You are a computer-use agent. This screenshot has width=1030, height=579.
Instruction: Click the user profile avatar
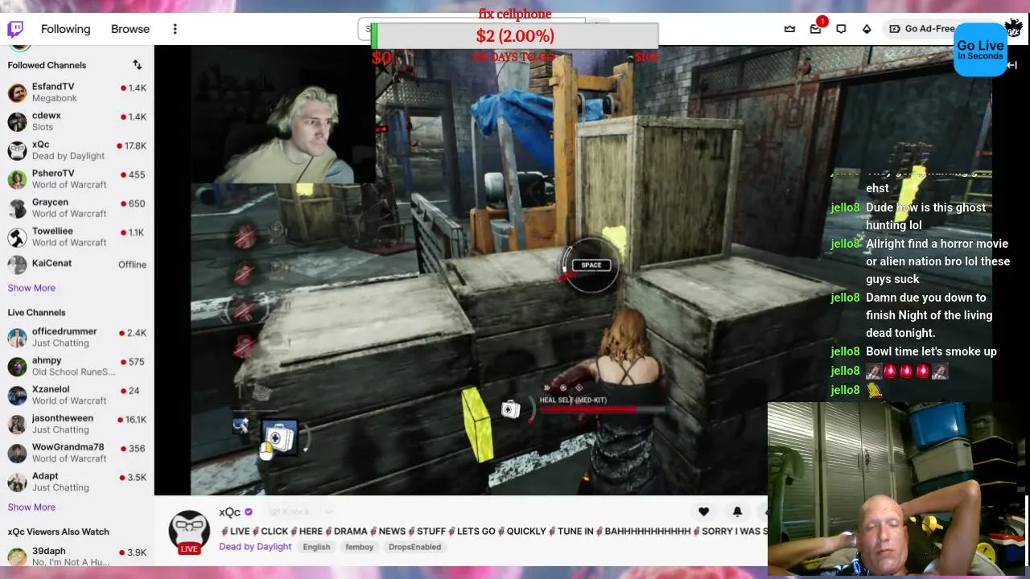[1013, 29]
